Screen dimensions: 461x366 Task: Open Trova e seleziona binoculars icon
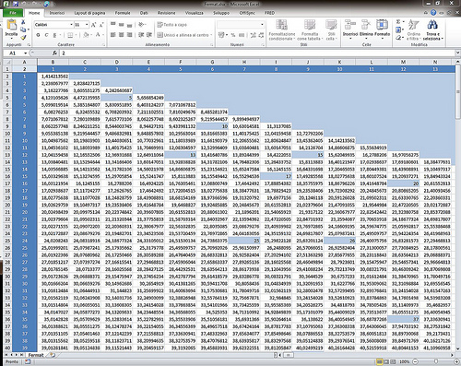point(432,25)
